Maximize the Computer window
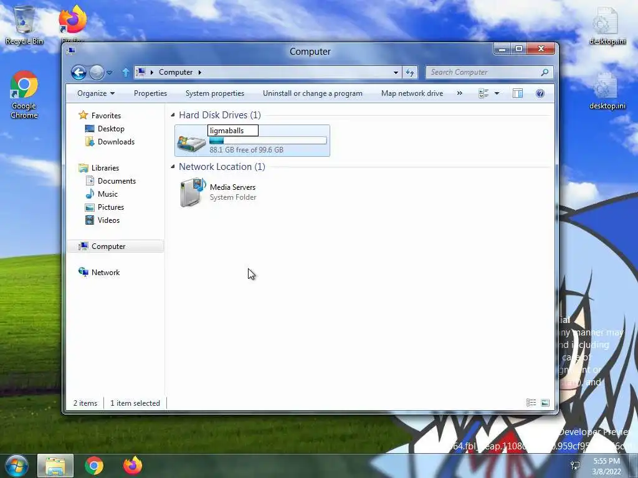This screenshot has height=478, width=638. 519,49
